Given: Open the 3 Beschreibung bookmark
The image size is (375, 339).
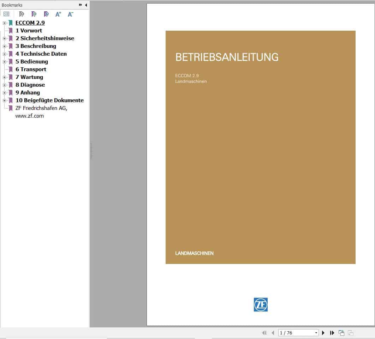Looking at the screenshot, I should coord(36,46).
